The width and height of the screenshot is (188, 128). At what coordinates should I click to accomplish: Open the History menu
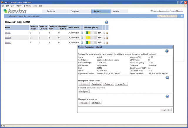pos(19,6)
